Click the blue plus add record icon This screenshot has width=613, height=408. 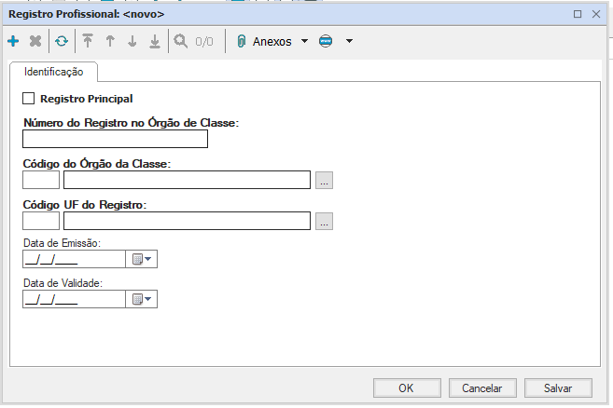click(x=13, y=42)
